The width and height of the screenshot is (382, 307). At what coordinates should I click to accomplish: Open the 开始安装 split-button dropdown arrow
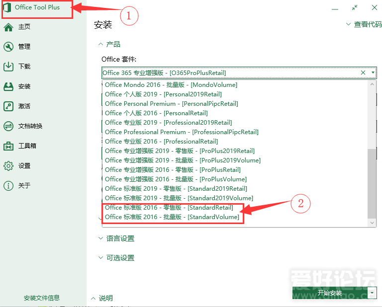pyautogui.click(x=372, y=293)
